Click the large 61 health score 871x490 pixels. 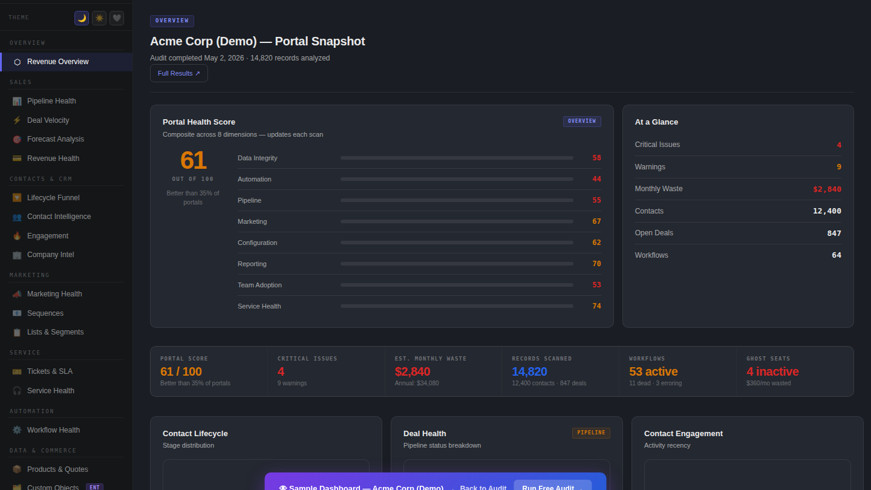tap(193, 160)
